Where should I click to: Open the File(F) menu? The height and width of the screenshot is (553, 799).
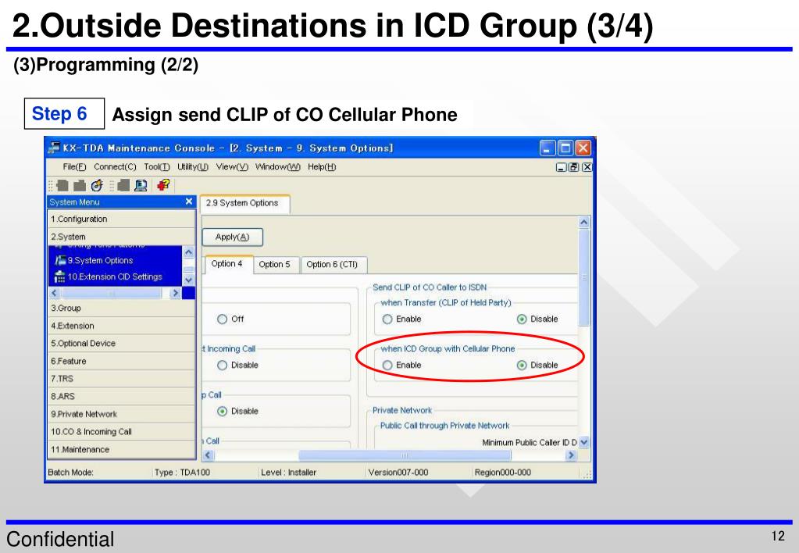74,166
